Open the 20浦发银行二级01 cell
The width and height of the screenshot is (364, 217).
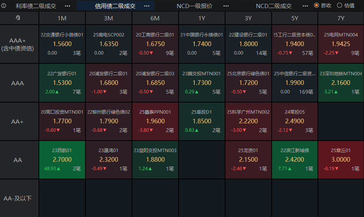[109, 83]
